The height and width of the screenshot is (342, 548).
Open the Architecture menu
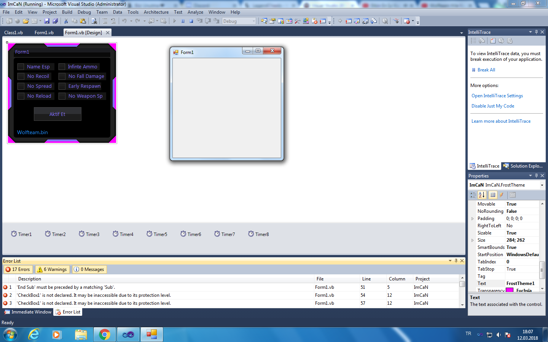point(156,12)
